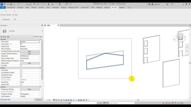191x107 pixels.
Task: Close the {3D} view tab
Action: tap(58, 25)
